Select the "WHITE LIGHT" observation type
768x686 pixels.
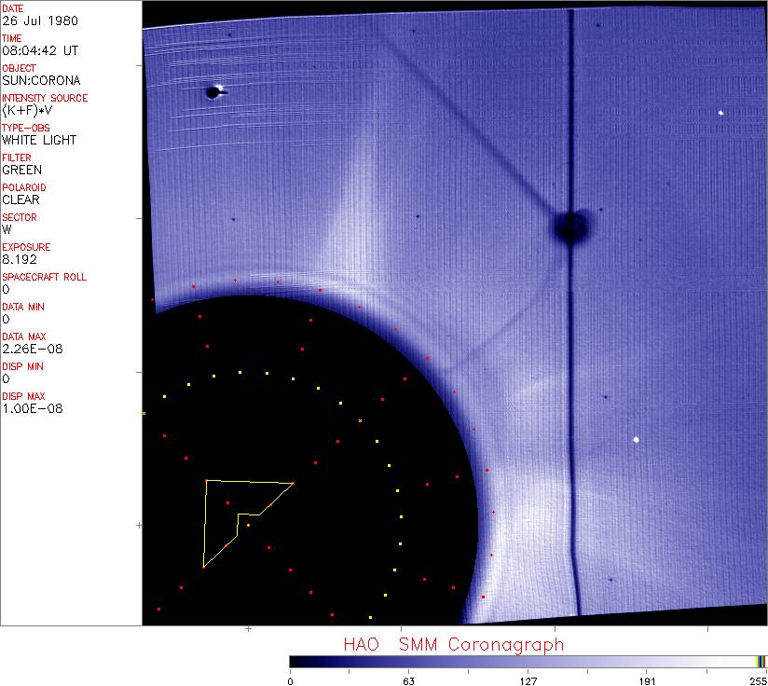[x=39, y=140]
